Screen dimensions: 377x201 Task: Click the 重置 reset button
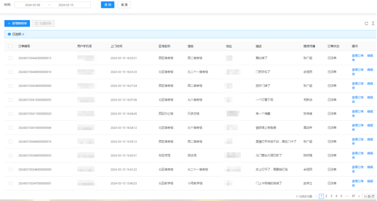pyautogui.click(x=124, y=5)
